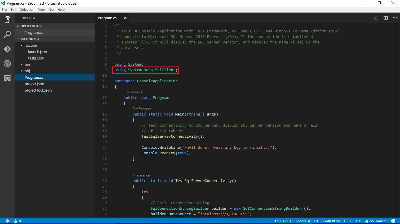Click the Spaces: 4 indentation setting
The width and height of the screenshot is (400, 224).
tap(302, 221)
